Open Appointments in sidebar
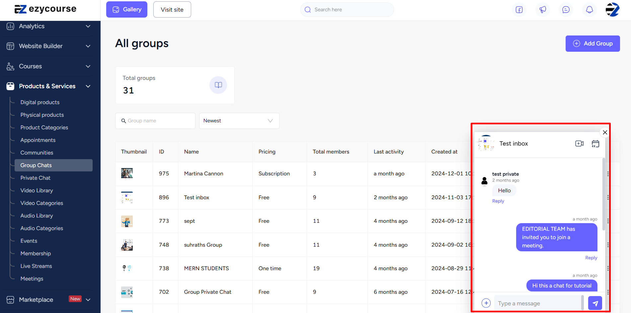 38,140
